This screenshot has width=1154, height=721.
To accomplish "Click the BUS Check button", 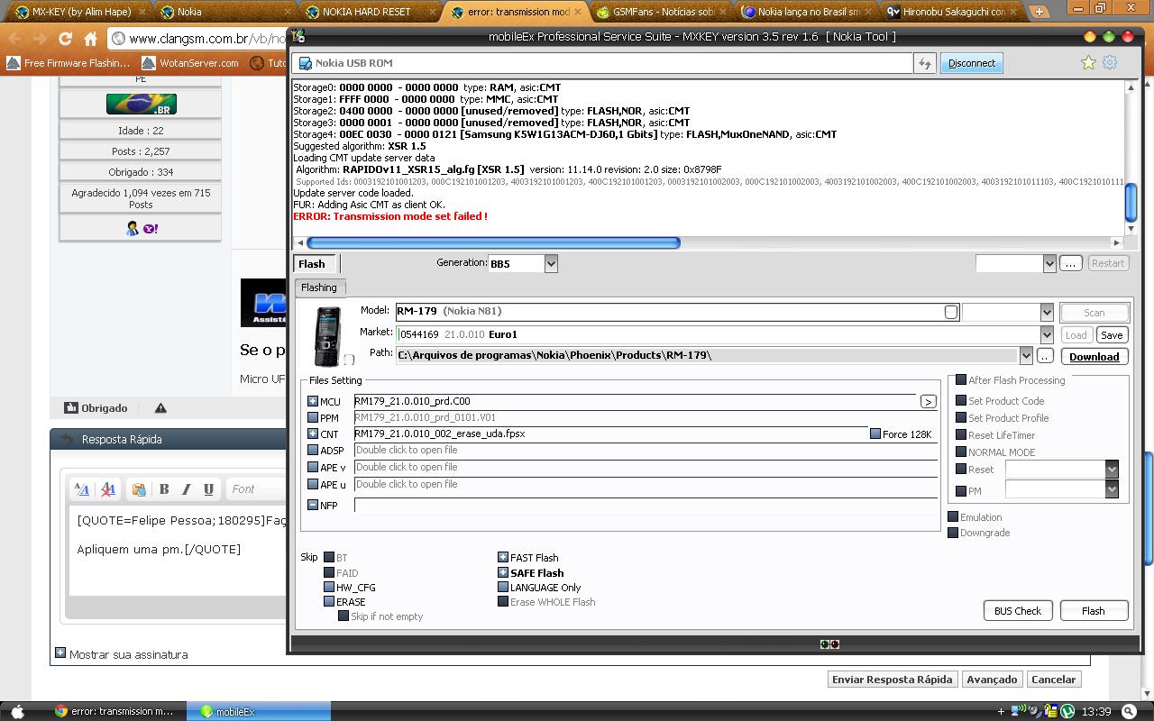I will pos(1017,611).
